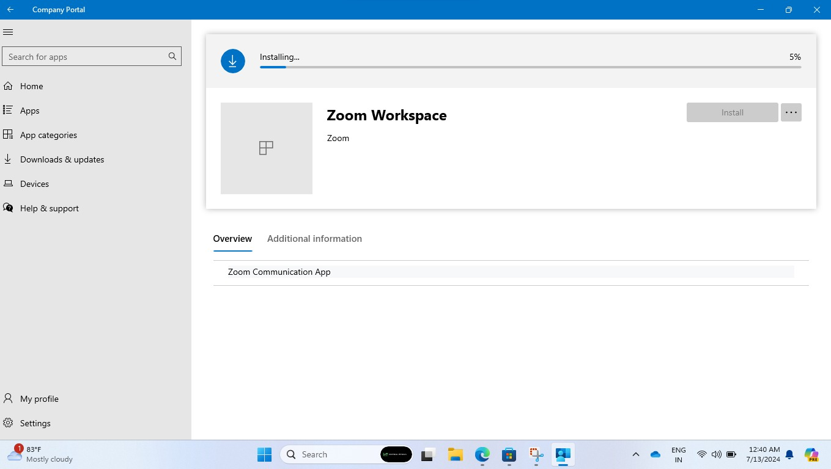Click Company Portal taskbar icon
831x469 pixels.
[x=563, y=454]
